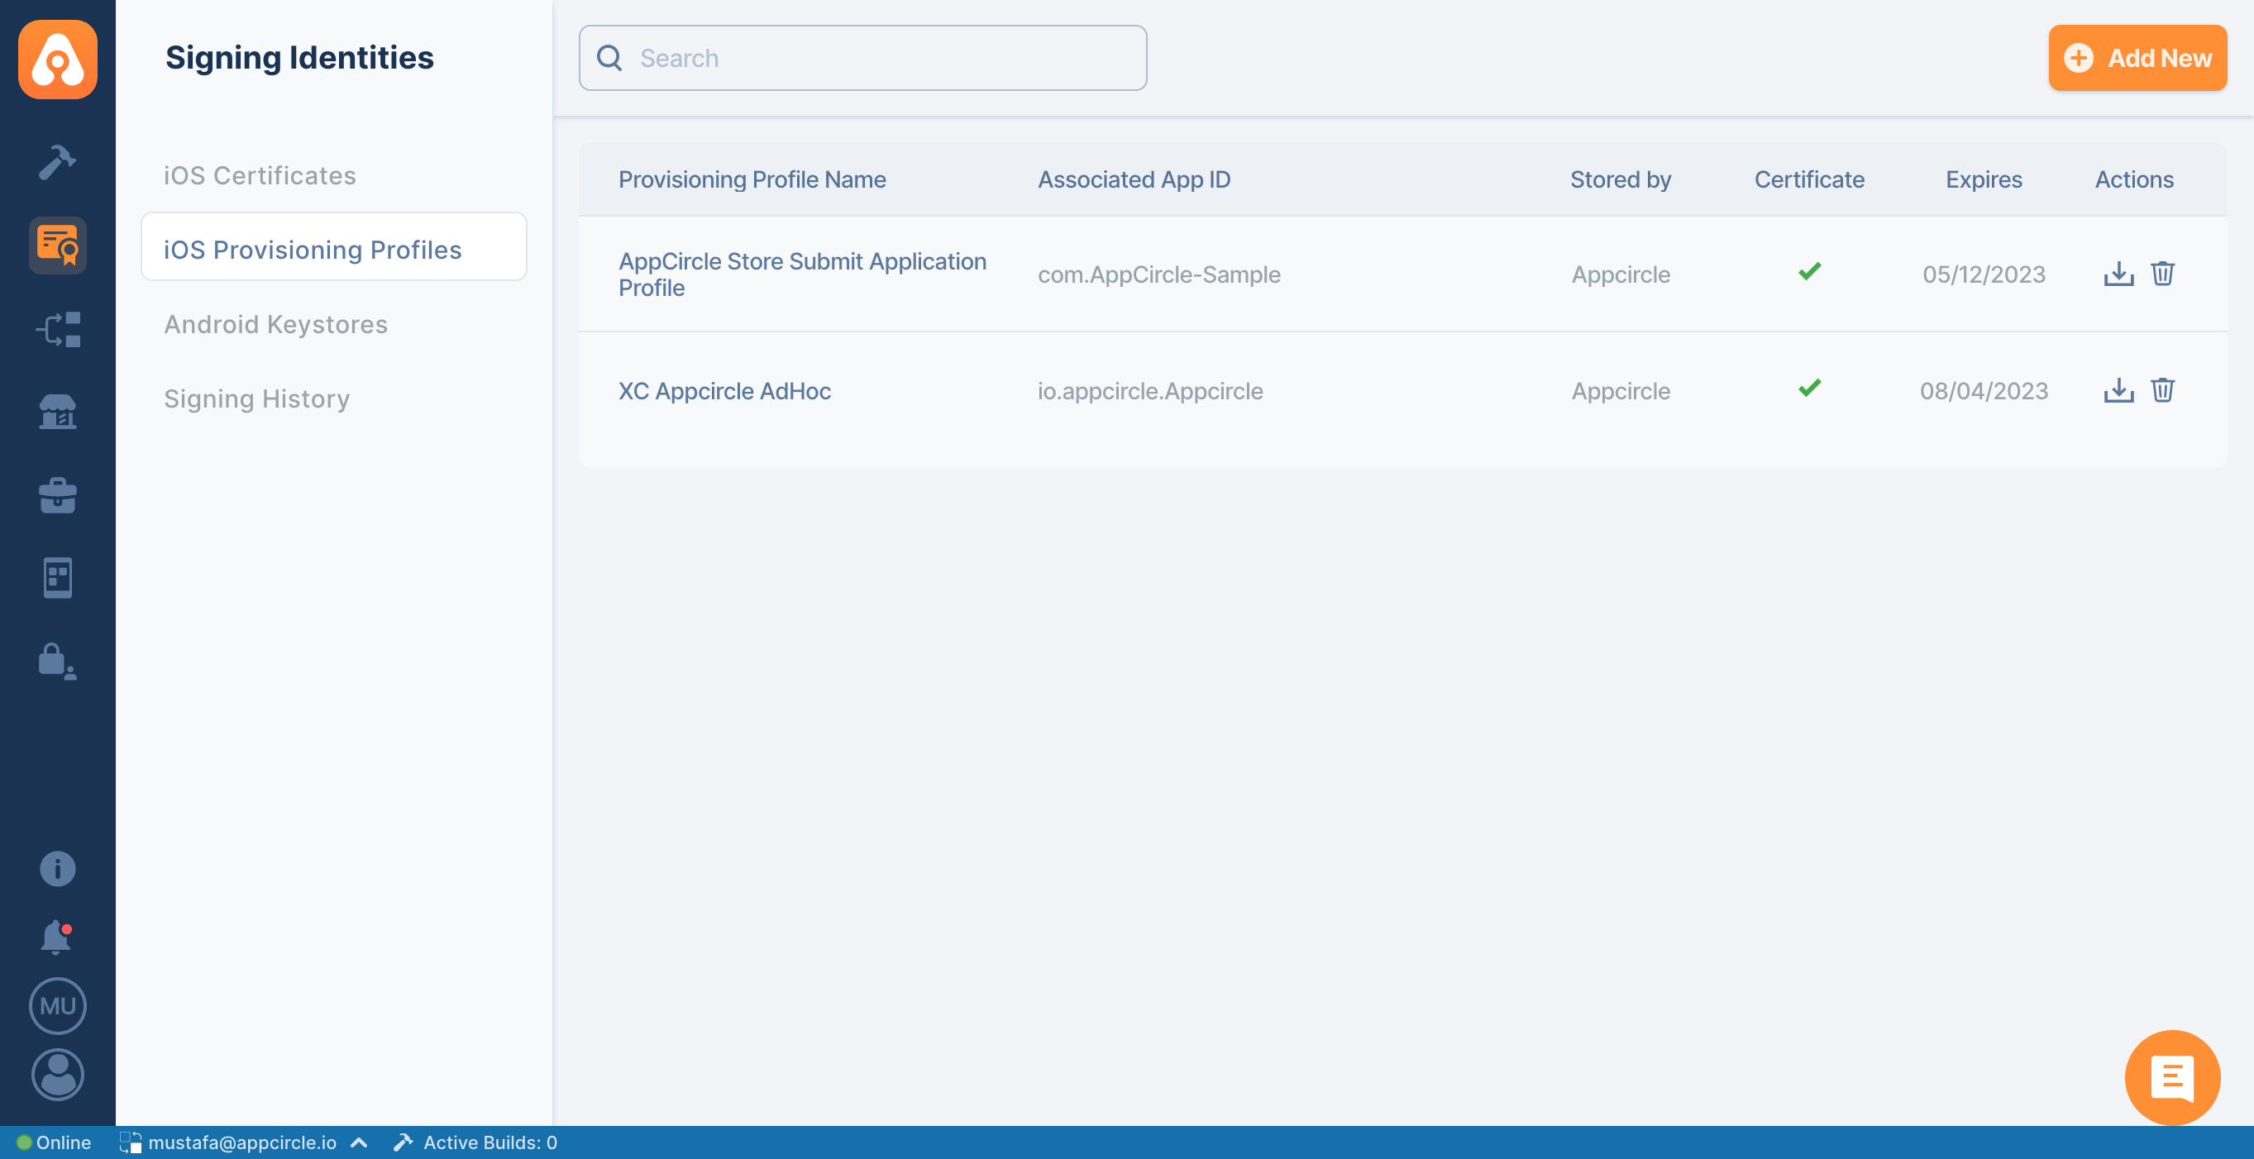Download AppCircle Store Submit Application Profile
This screenshot has height=1159, width=2254.
[2118, 273]
